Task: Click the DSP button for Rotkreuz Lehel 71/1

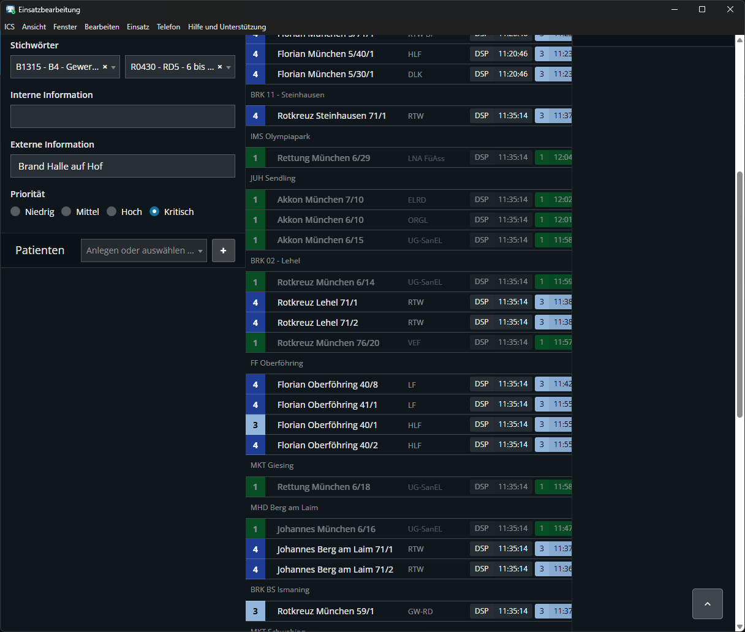Action: [x=482, y=302]
